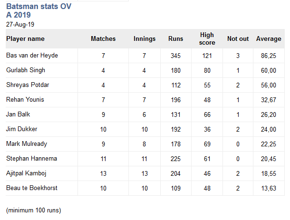290x220 pixels.
Task: Click Gurlabh Singh's player name
Action: point(26,70)
